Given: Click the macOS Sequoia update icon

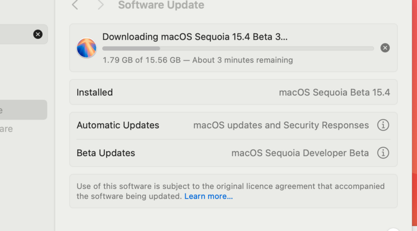Looking at the screenshot, I should click(86, 48).
